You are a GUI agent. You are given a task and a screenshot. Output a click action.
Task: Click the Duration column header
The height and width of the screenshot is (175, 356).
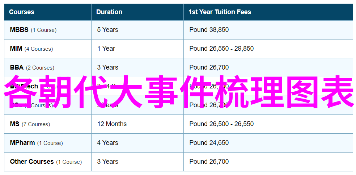pos(108,12)
